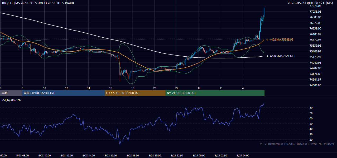Click the RSI axis level 60
This screenshot has width=337, height=158.
coord(311,118)
